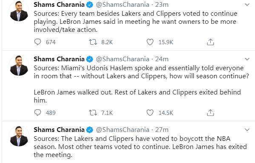Open Shams Charania profile from first tweet
Viewport: 255px width, 163px height.
[x=59, y=5]
